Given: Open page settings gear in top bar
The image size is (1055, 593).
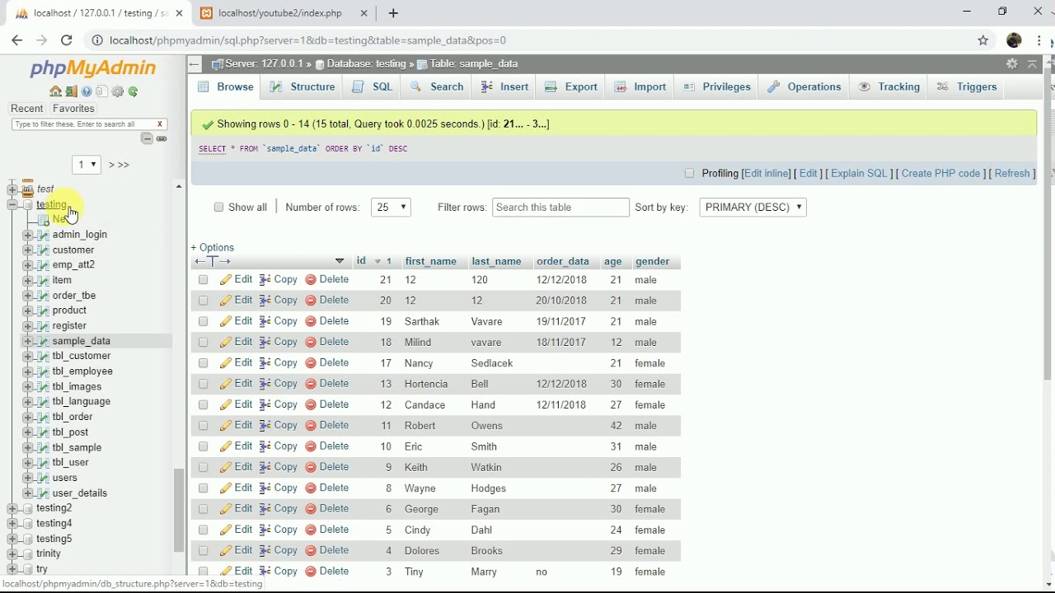Looking at the screenshot, I should pos(1012,63).
